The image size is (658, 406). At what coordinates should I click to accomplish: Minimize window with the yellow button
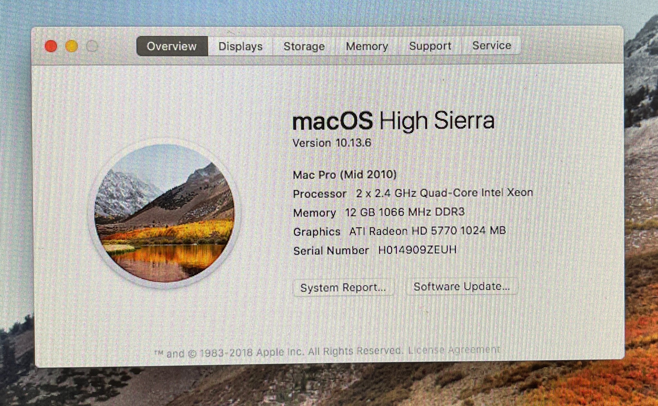(71, 46)
